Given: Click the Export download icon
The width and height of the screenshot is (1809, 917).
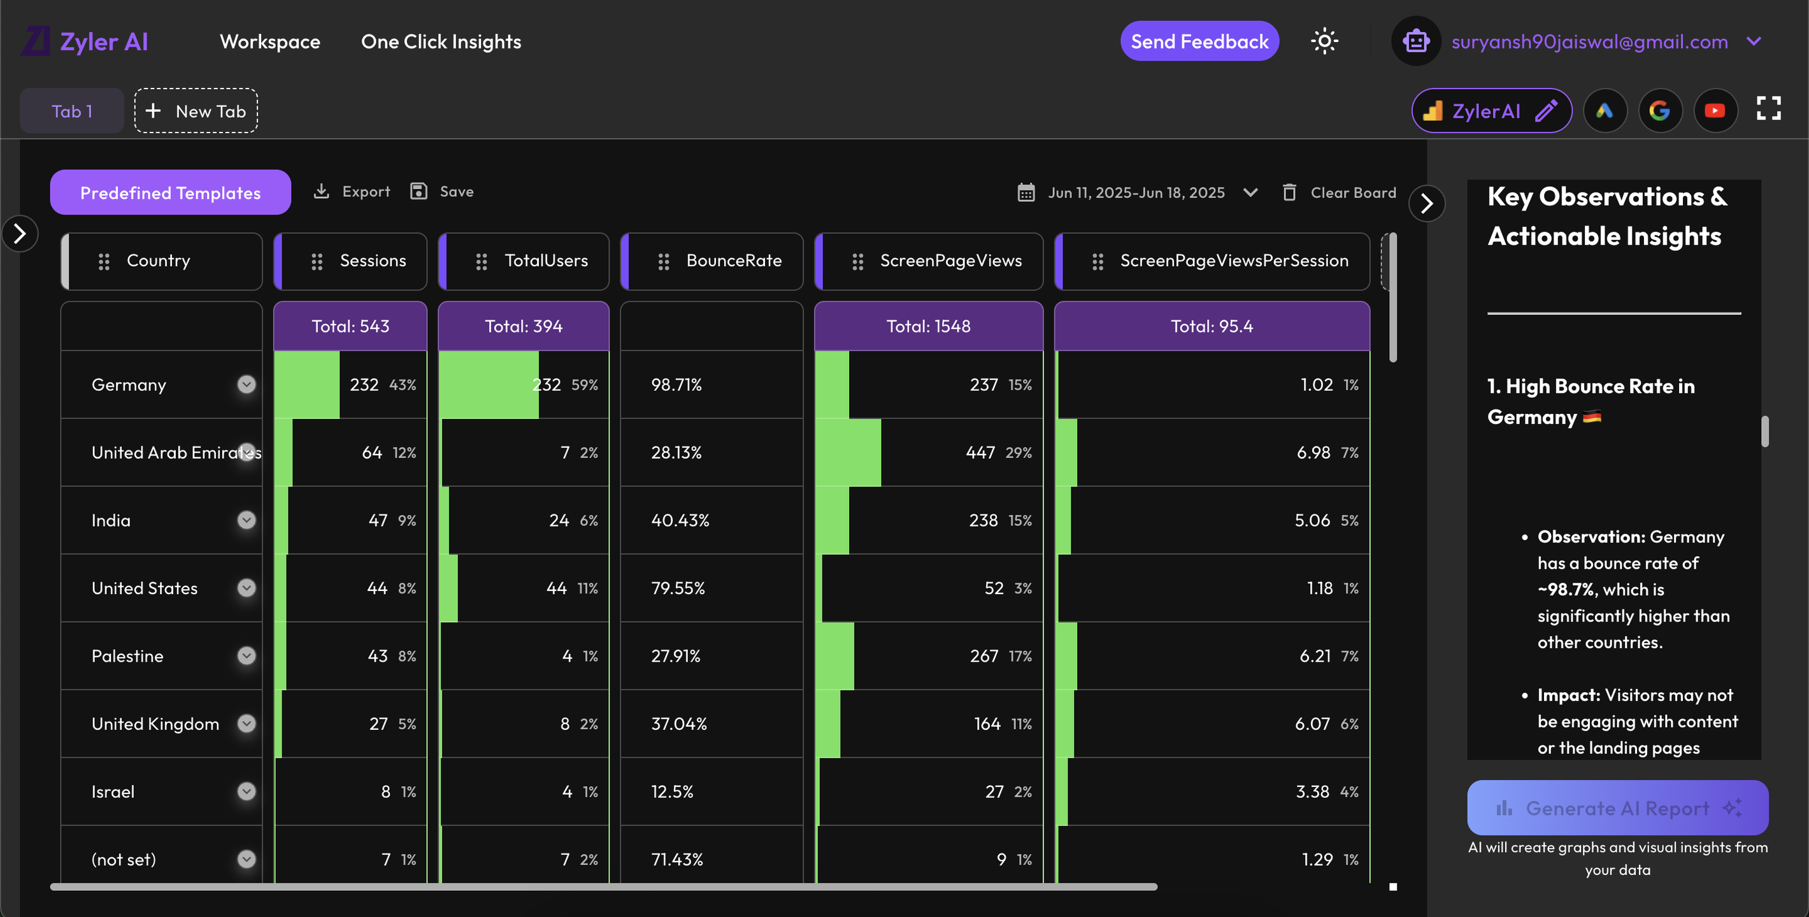Looking at the screenshot, I should pos(322,192).
